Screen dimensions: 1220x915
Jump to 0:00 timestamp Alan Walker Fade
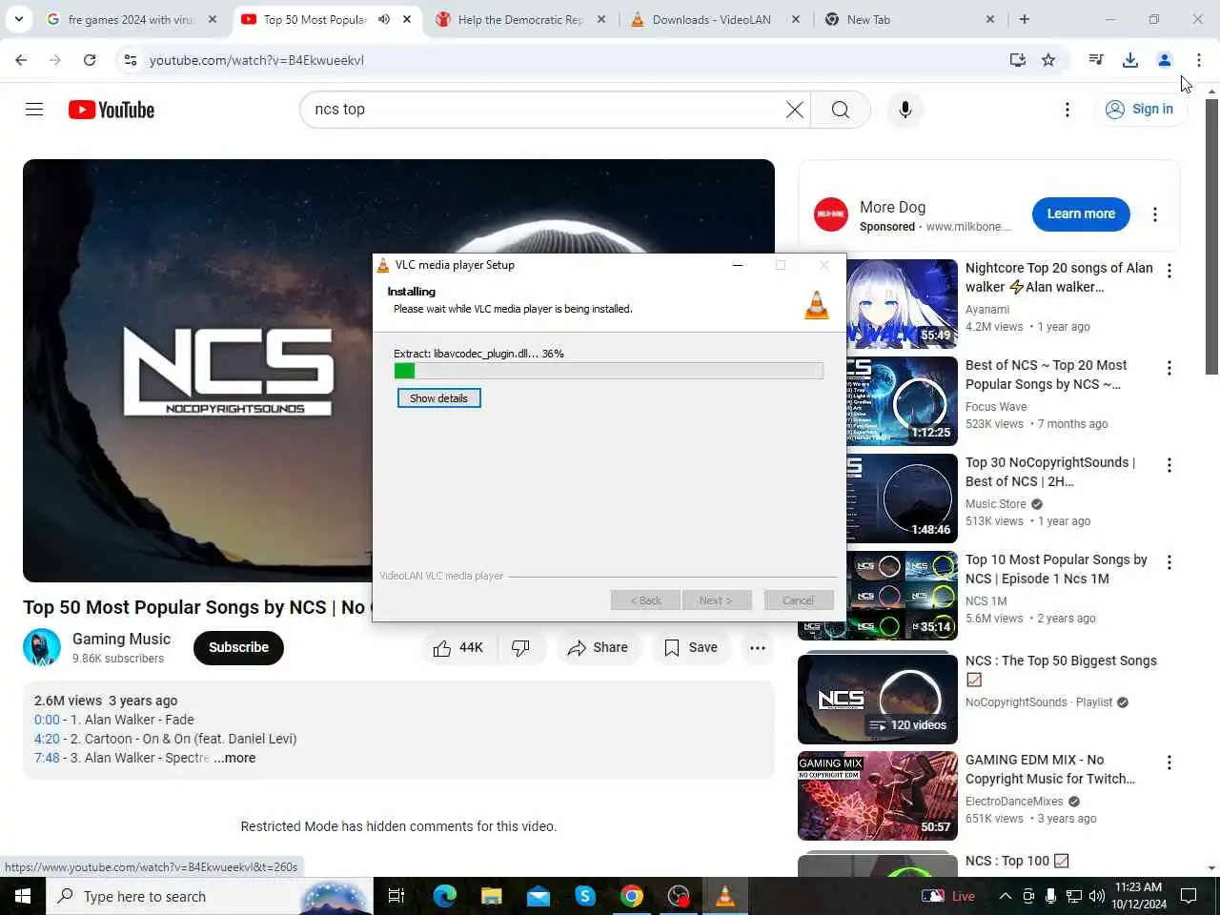point(47,721)
